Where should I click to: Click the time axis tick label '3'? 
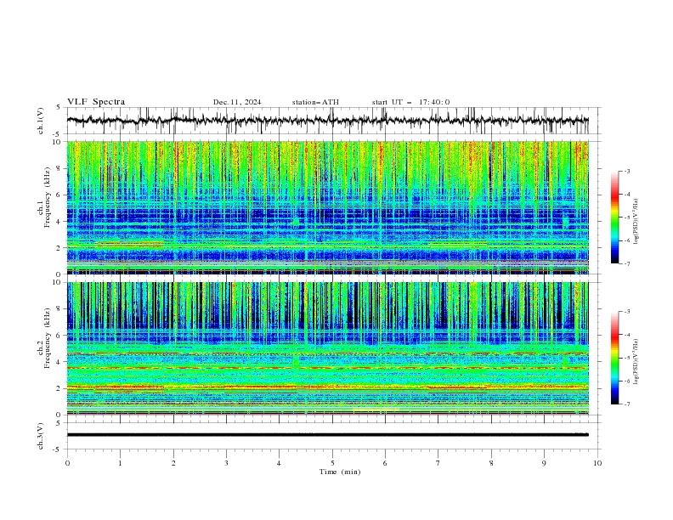tap(226, 463)
